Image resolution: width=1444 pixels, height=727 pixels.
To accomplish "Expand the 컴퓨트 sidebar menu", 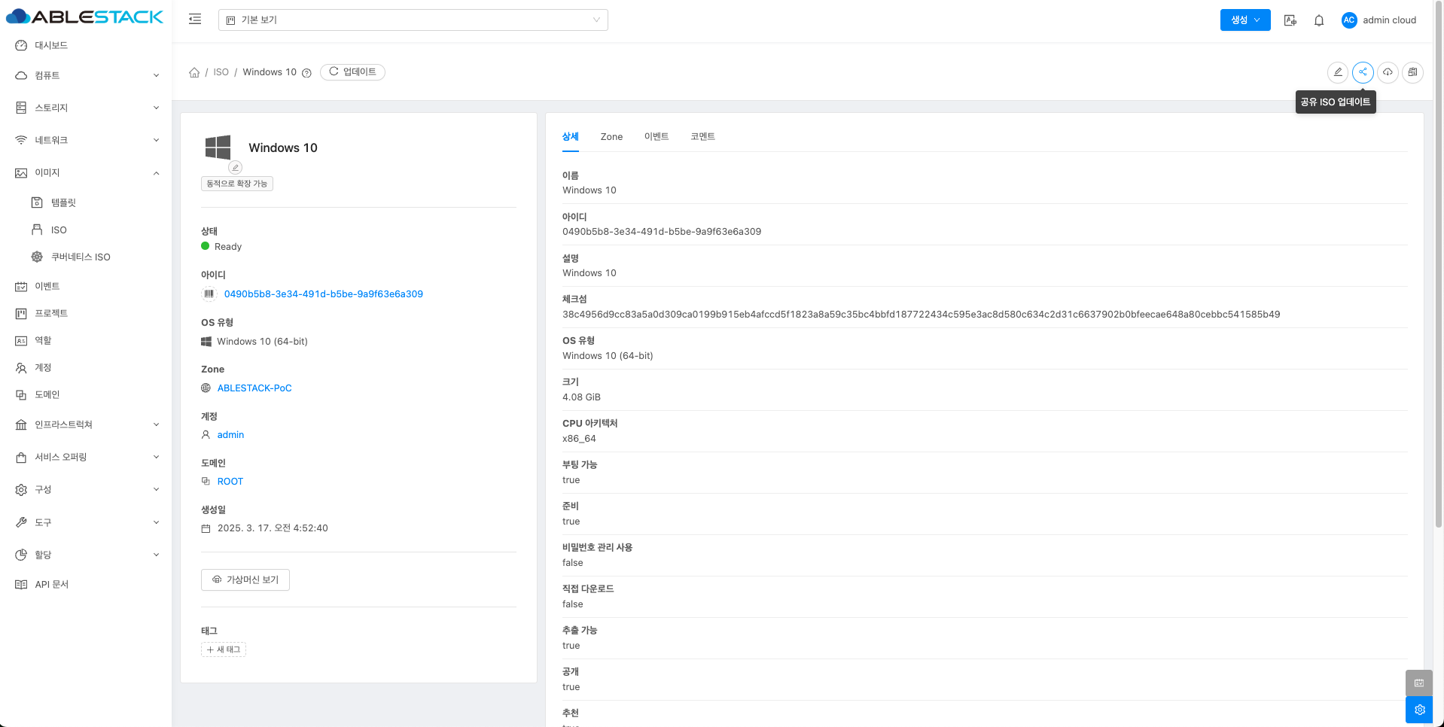I will (x=87, y=75).
